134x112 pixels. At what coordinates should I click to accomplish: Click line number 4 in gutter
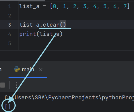click(x=10, y=34)
